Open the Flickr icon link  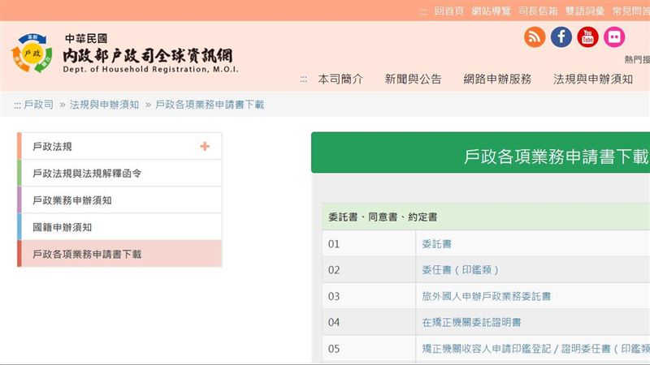614,36
